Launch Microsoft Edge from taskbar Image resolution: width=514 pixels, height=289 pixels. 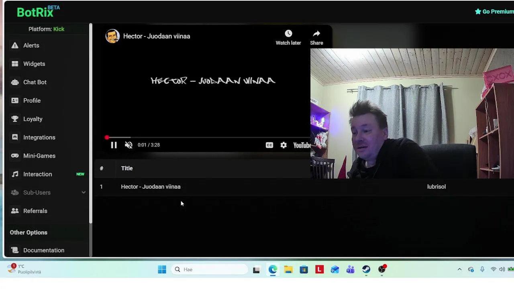pos(273,269)
